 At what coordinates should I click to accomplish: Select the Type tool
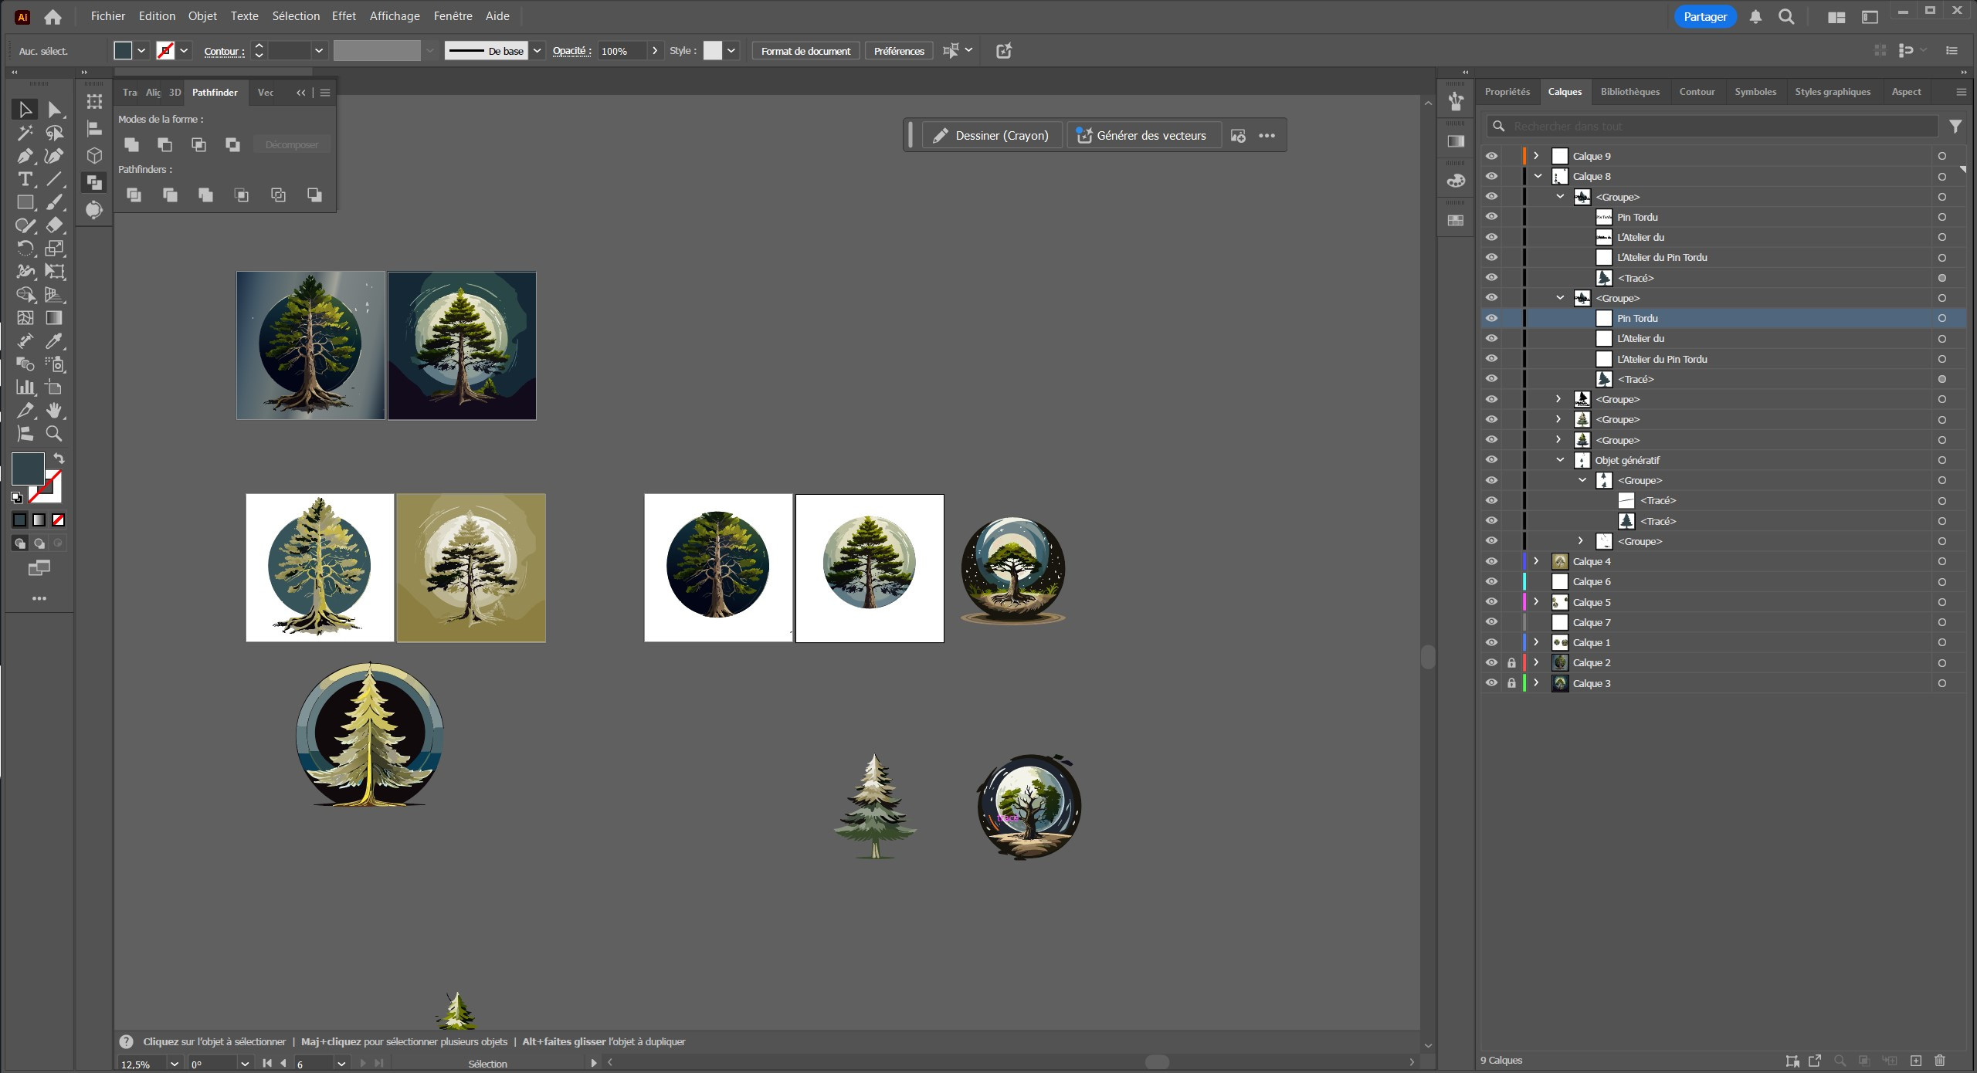tap(25, 179)
